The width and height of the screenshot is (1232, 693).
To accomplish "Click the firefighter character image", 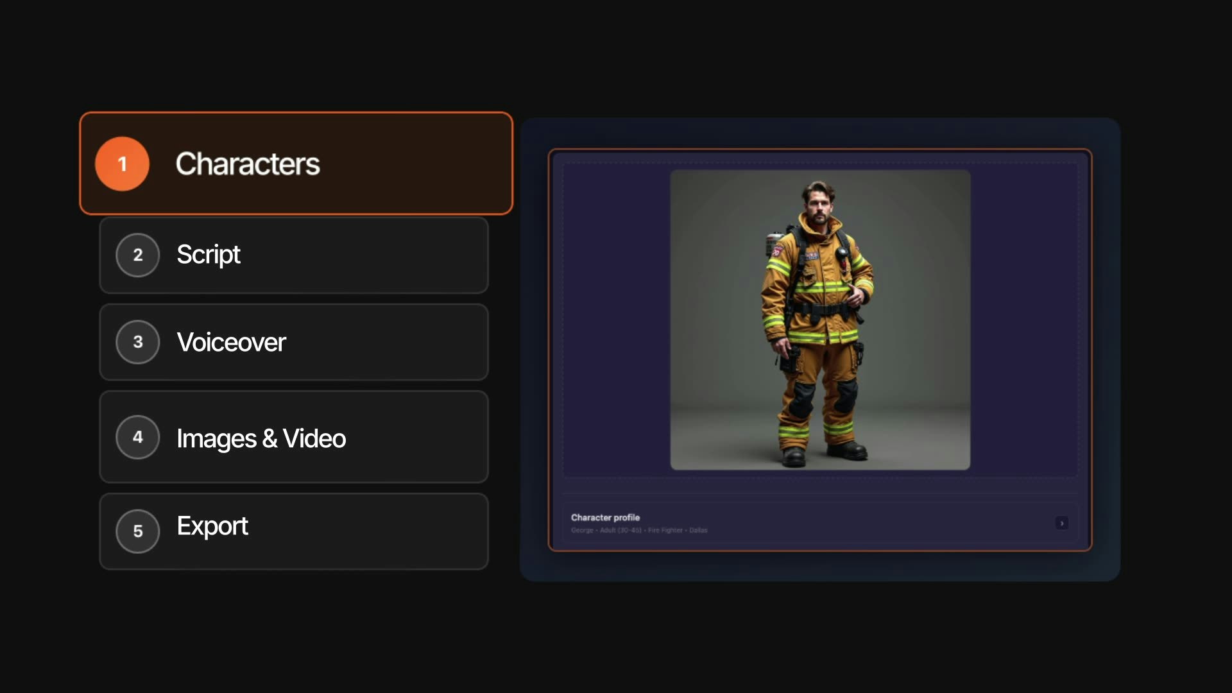I will pyautogui.click(x=820, y=320).
